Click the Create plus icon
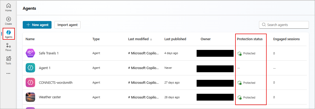Screen dimensions: 315x109 tap(8, 19)
